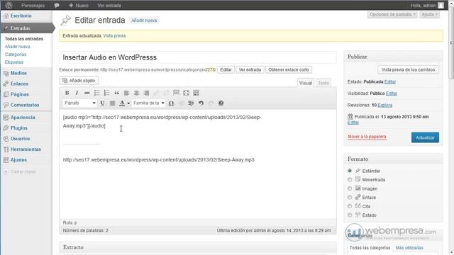The image size is (454, 255).
Task: Click the Ver entrada button near permalink
Action: [250, 69]
